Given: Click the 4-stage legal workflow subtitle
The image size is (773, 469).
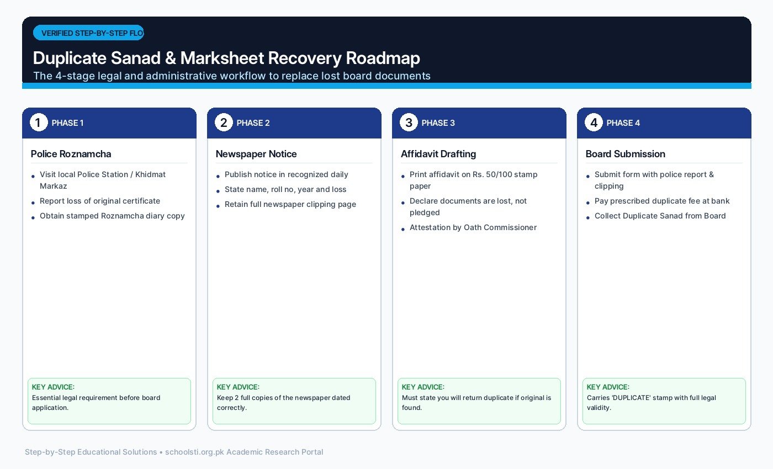Looking at the screenshot, I should pyautogui.click(x=232, y=76).
